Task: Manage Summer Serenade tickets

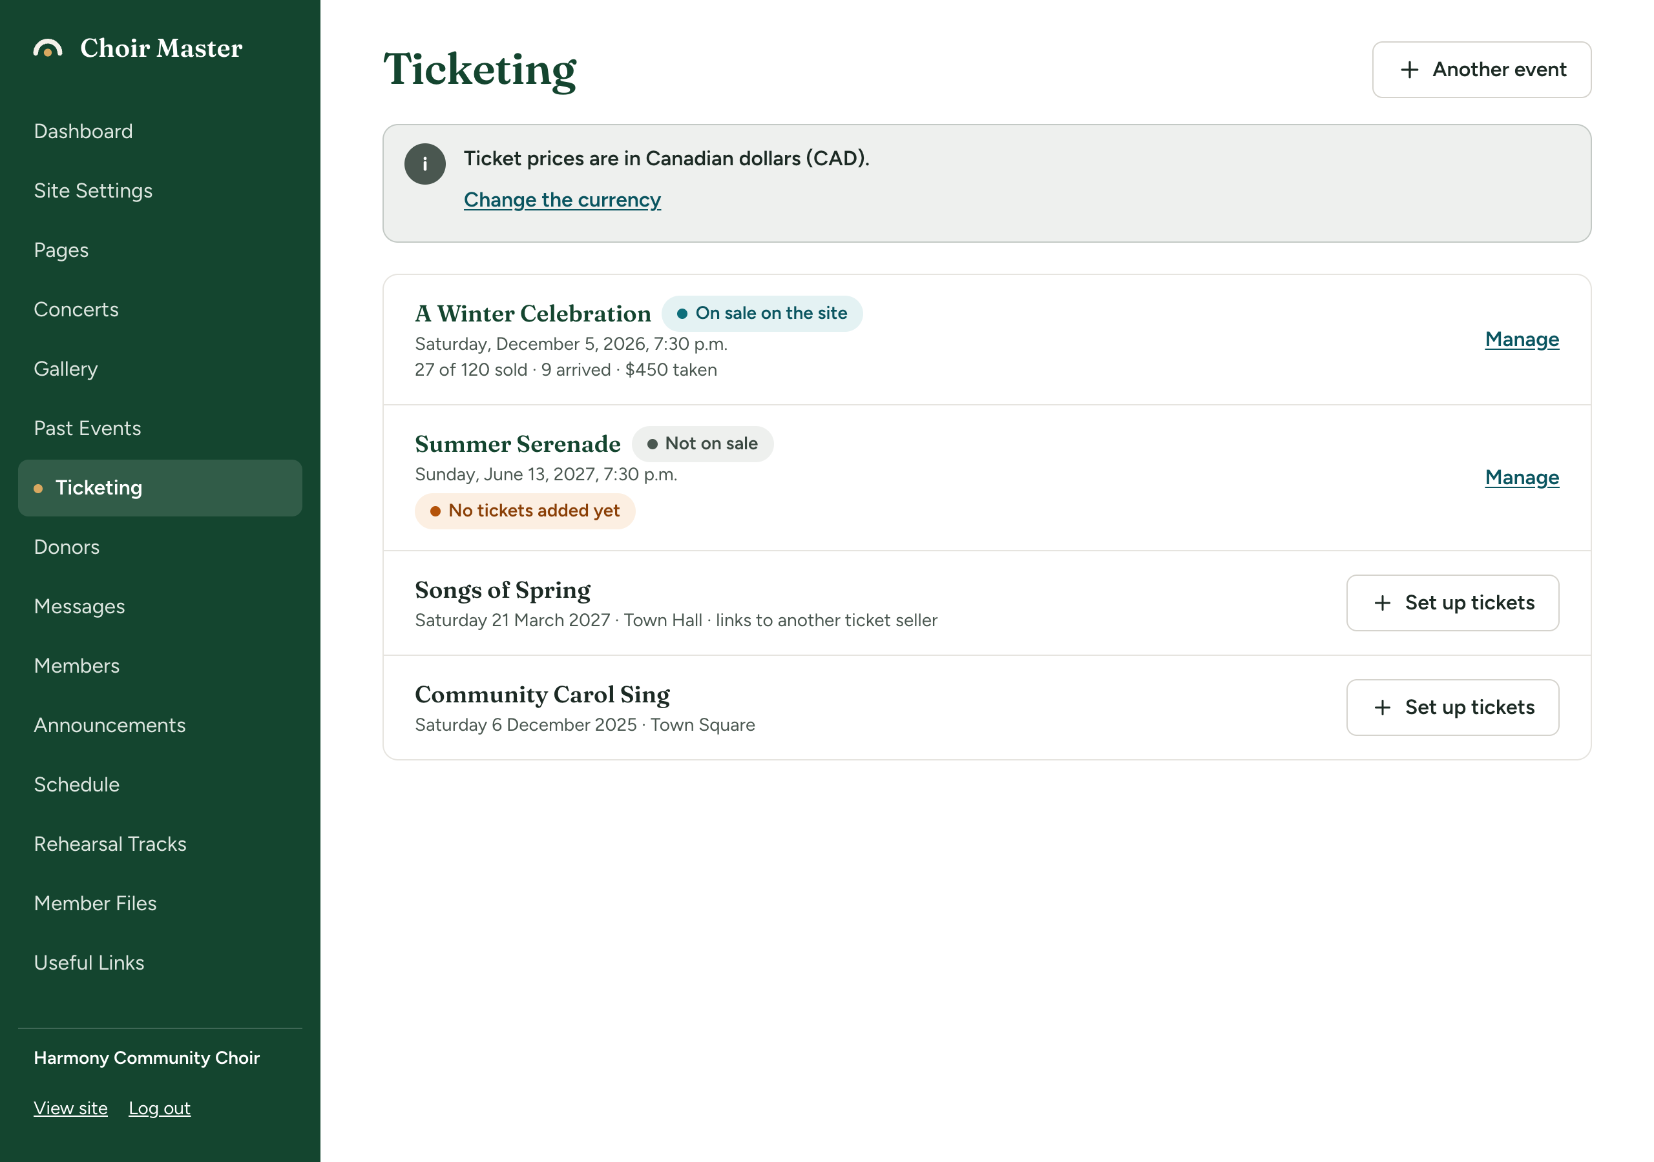Action: coord(1522,478)
